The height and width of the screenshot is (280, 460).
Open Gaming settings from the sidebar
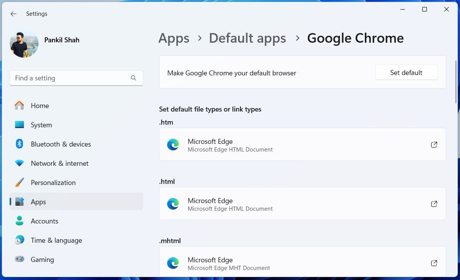(x=42, y=259)
